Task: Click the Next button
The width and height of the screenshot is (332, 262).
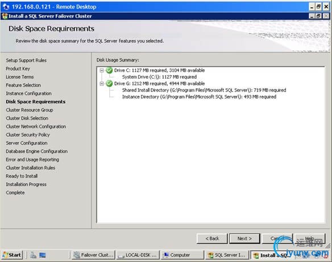Action: click(x=244, y=239)
